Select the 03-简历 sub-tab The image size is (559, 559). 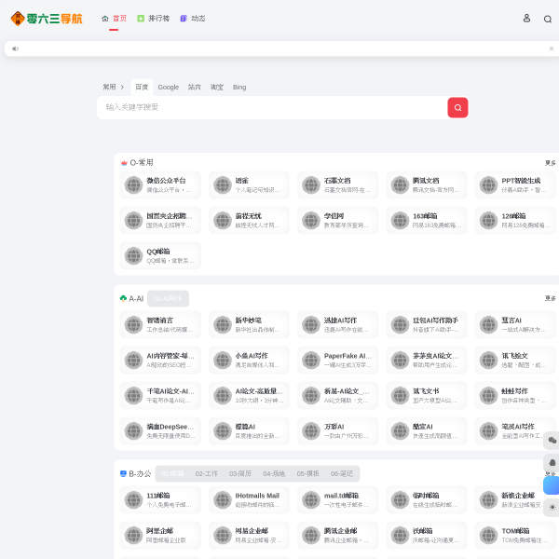240,474
